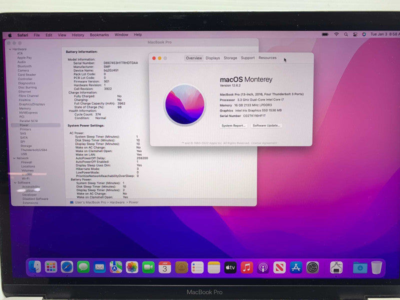Open Messages app in the Dock
The height and width of the screenshot is (300, 400).
83,267
